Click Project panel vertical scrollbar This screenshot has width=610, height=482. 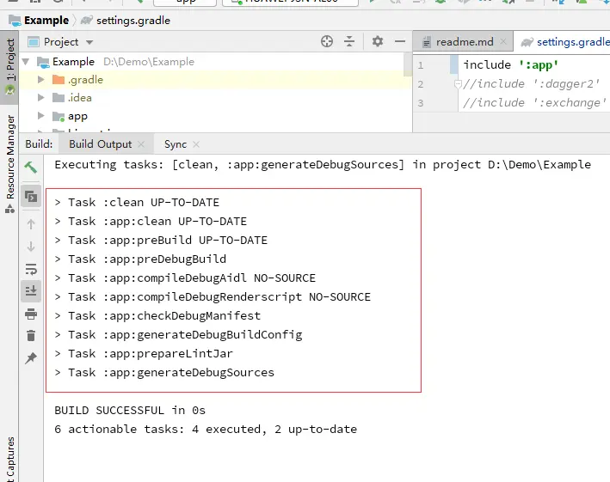coord(408,64)
